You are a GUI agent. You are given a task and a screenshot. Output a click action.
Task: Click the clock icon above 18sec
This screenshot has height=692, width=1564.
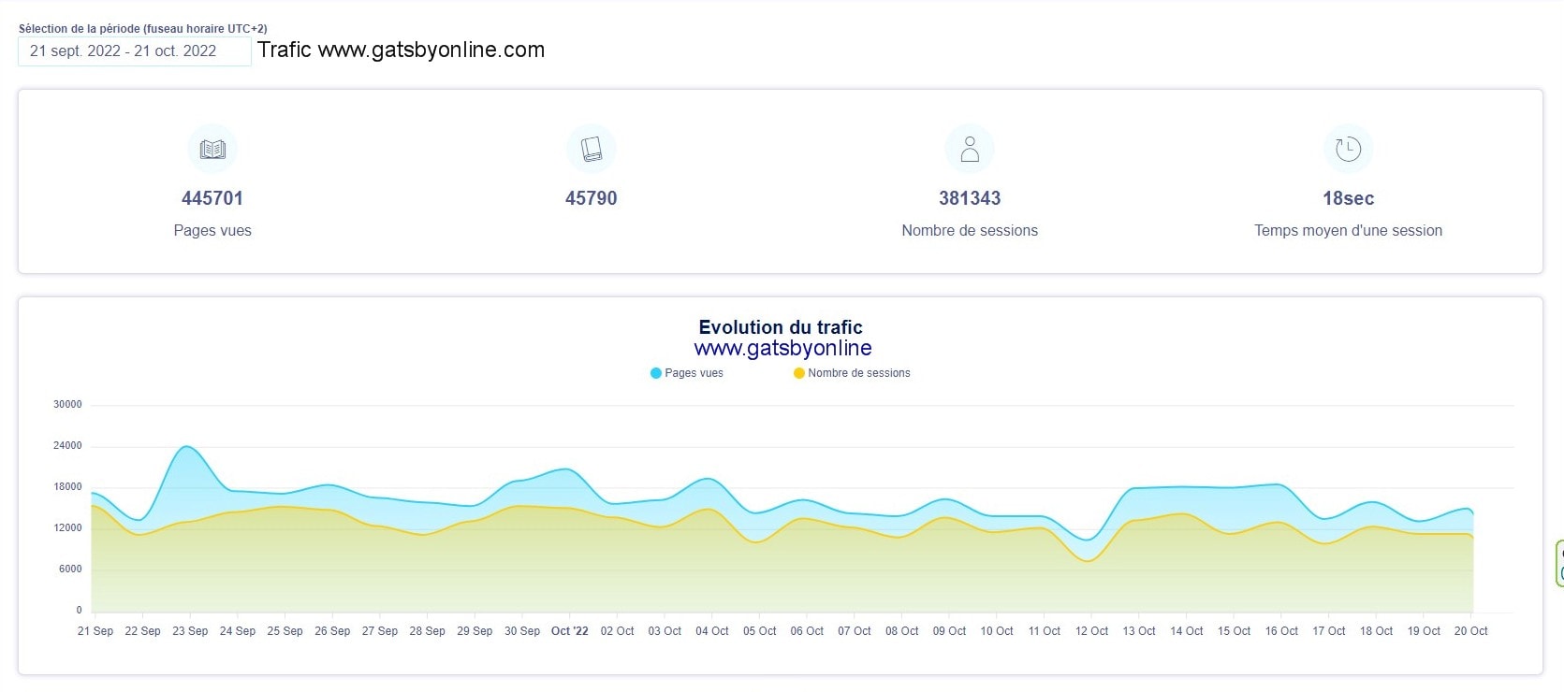pyautogui.click(x=1348, y=149)
